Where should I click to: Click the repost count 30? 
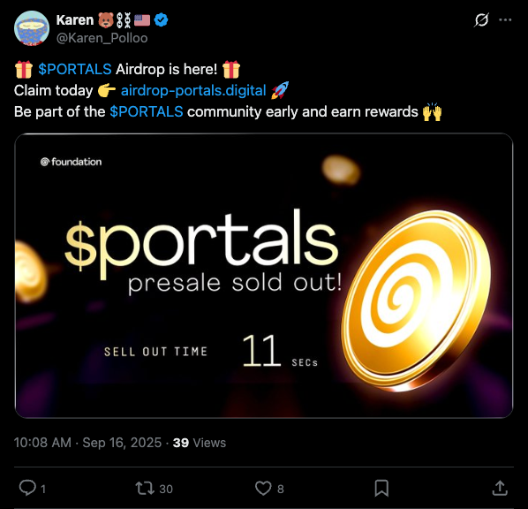166,489
